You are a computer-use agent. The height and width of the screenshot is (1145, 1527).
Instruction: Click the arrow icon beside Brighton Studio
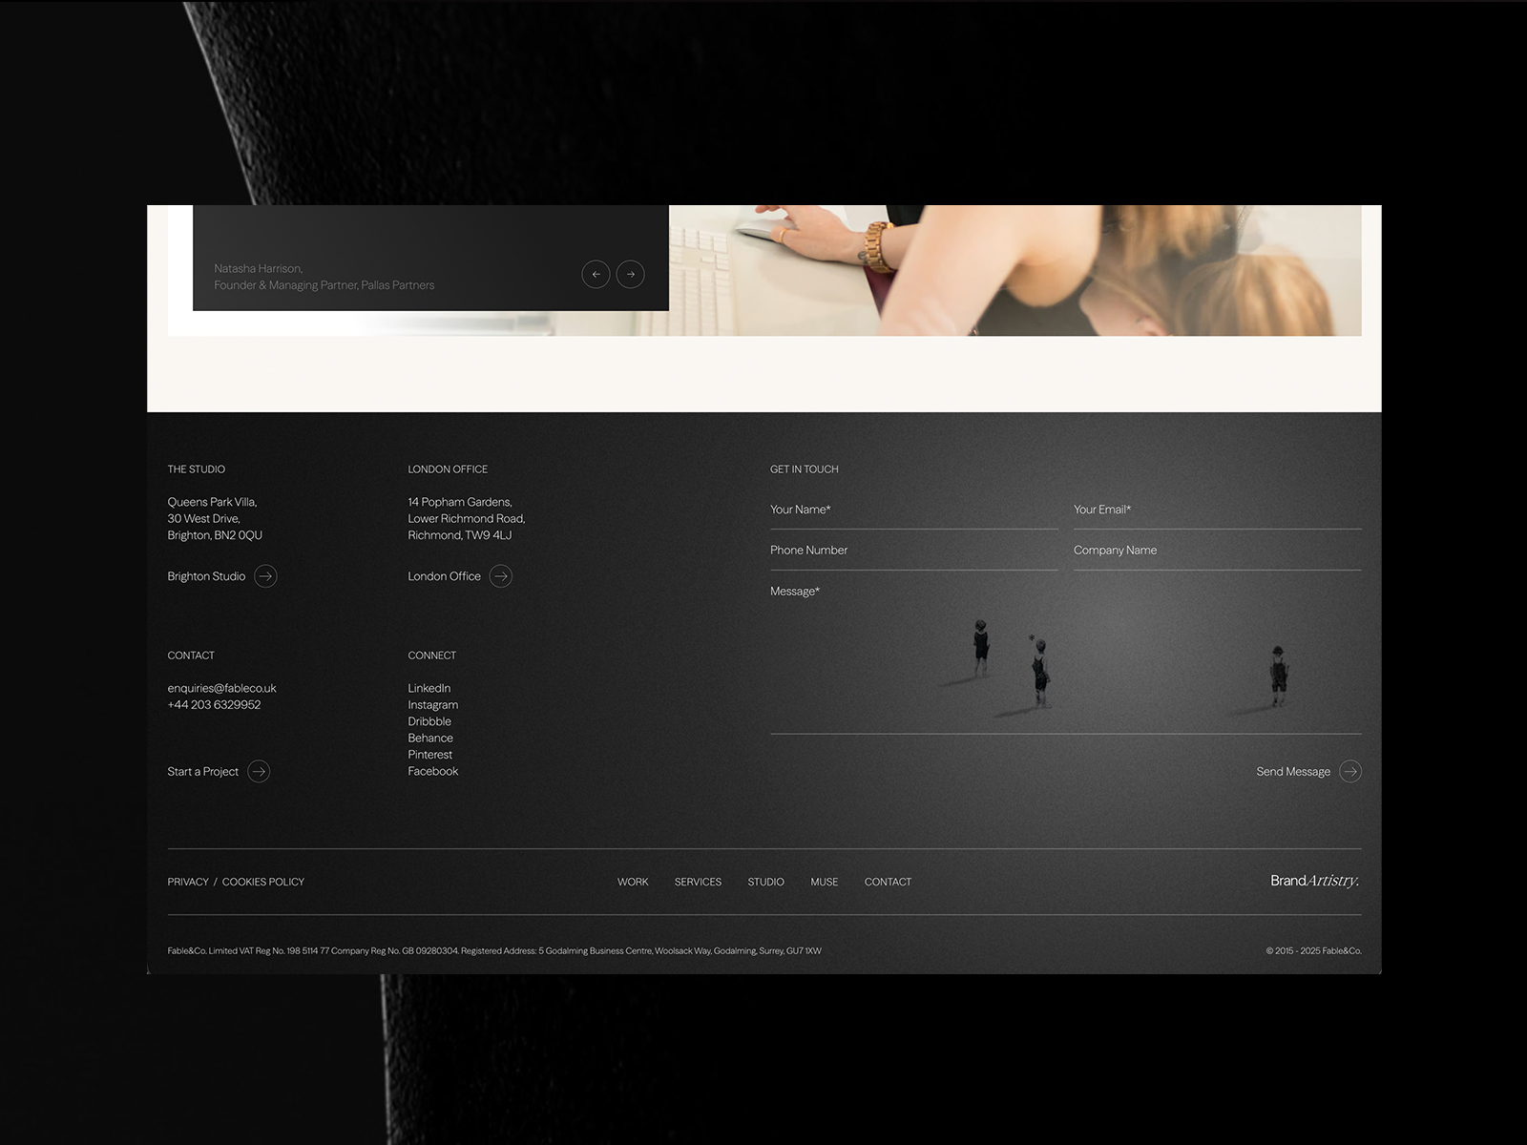(x=265, y=576)
